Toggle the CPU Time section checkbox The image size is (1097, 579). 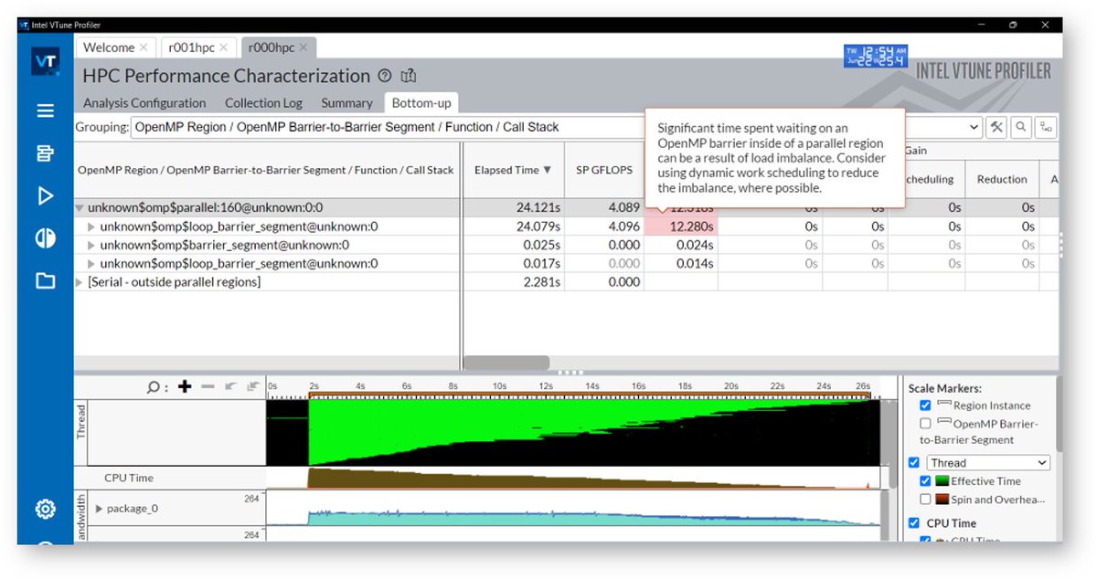pos(913,523)
